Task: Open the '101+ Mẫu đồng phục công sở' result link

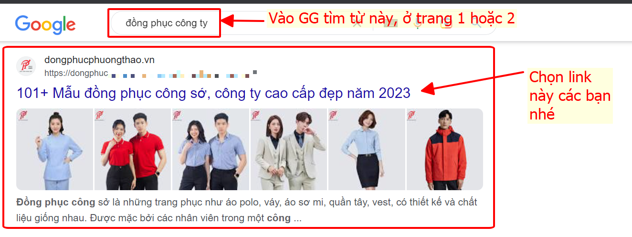Action: pos(213,93)
